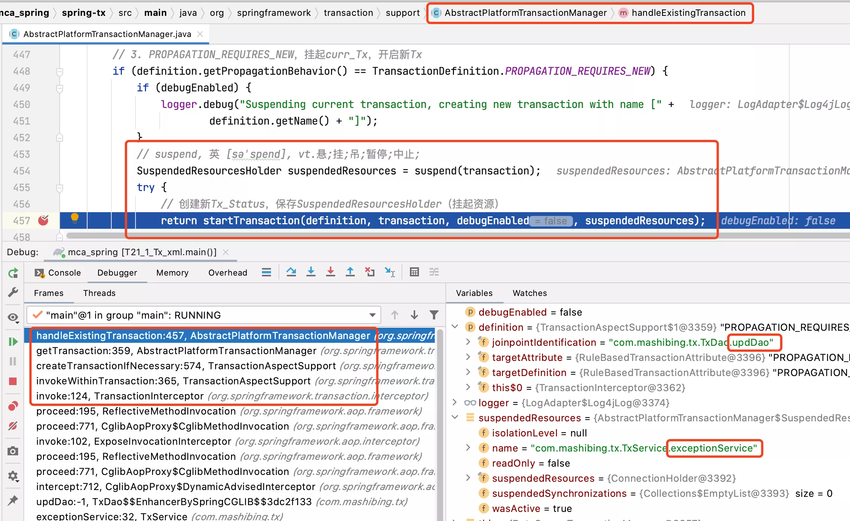The width and height of the screenshot is (850, 521).
Task: Click the Step Out icon
Action: coord(350,272)
